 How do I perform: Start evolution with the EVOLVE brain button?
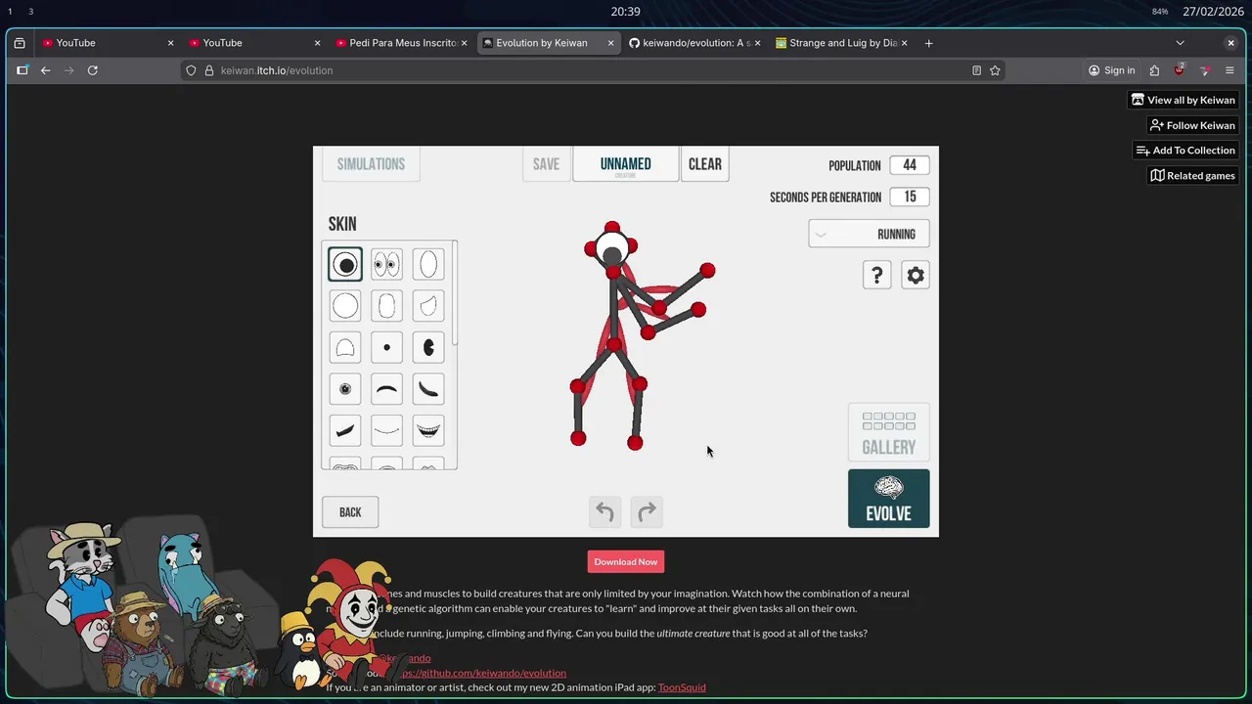(889, 499)
